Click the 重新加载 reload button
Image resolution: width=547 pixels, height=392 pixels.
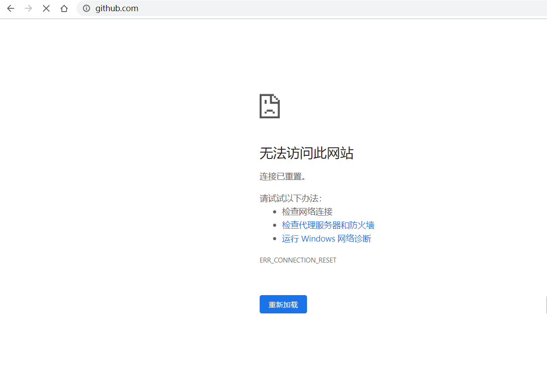pyautogui.click(x=283, y=304)
